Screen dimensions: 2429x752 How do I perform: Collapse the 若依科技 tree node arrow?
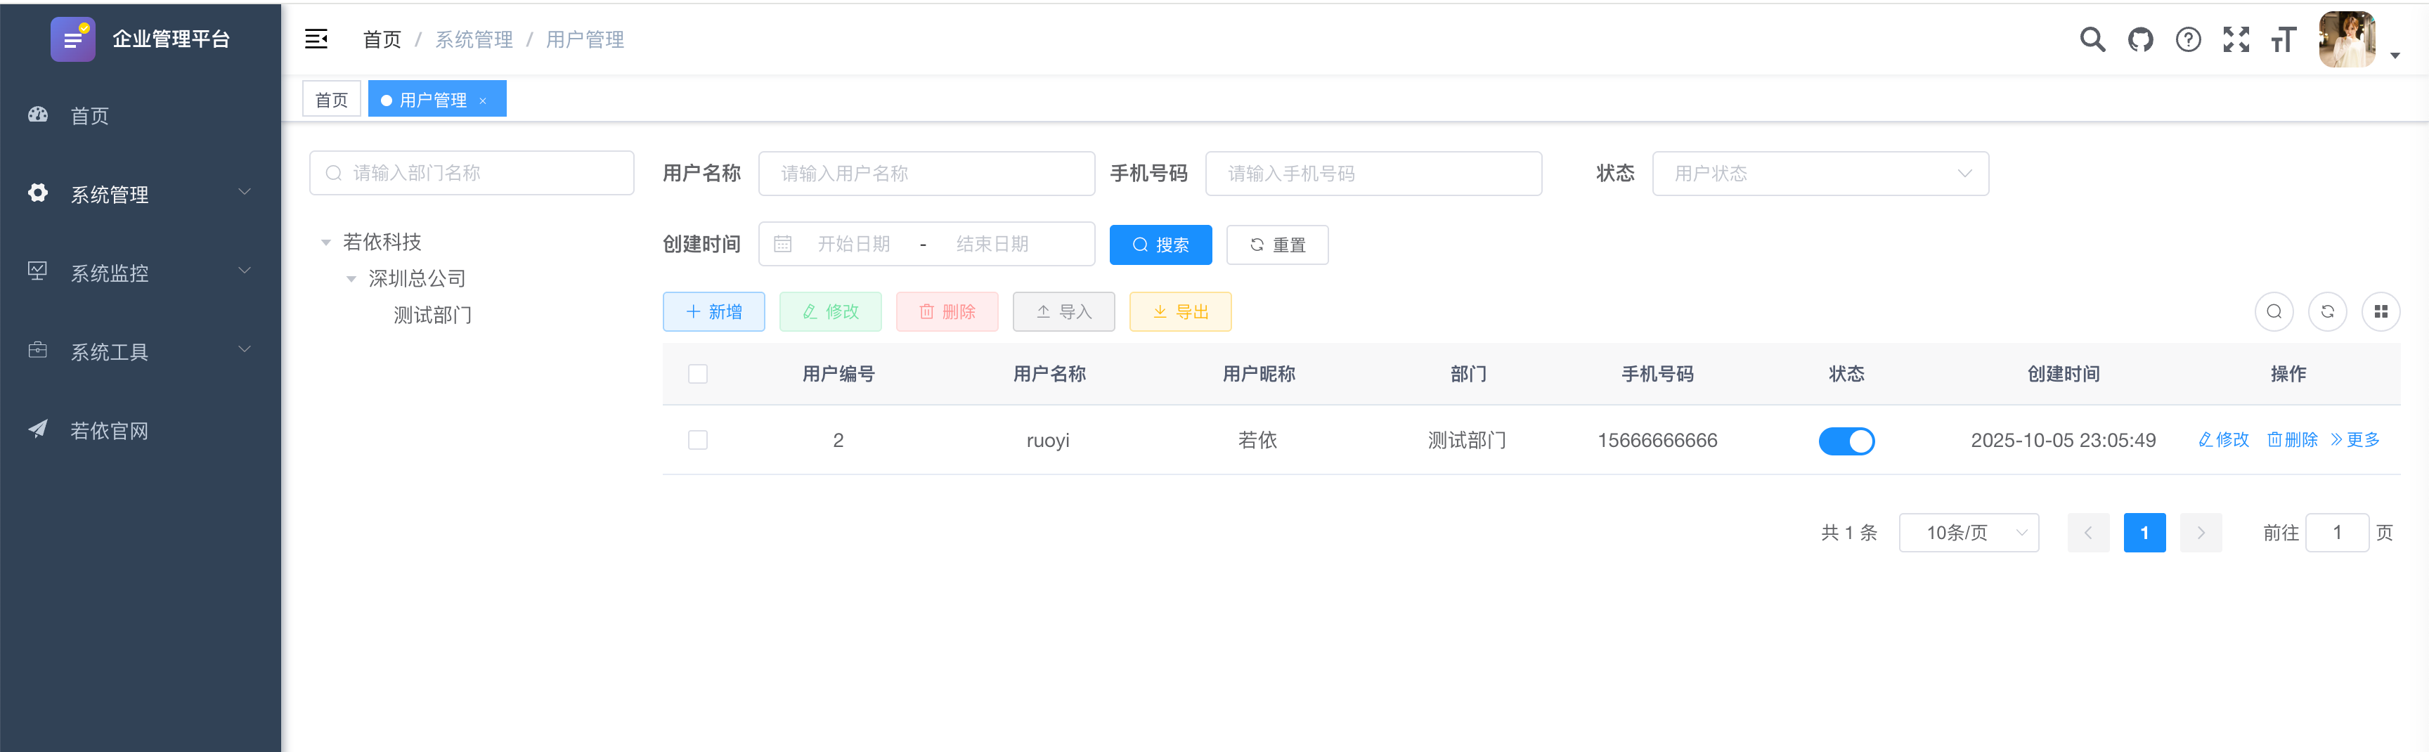(x=325, y=243)
